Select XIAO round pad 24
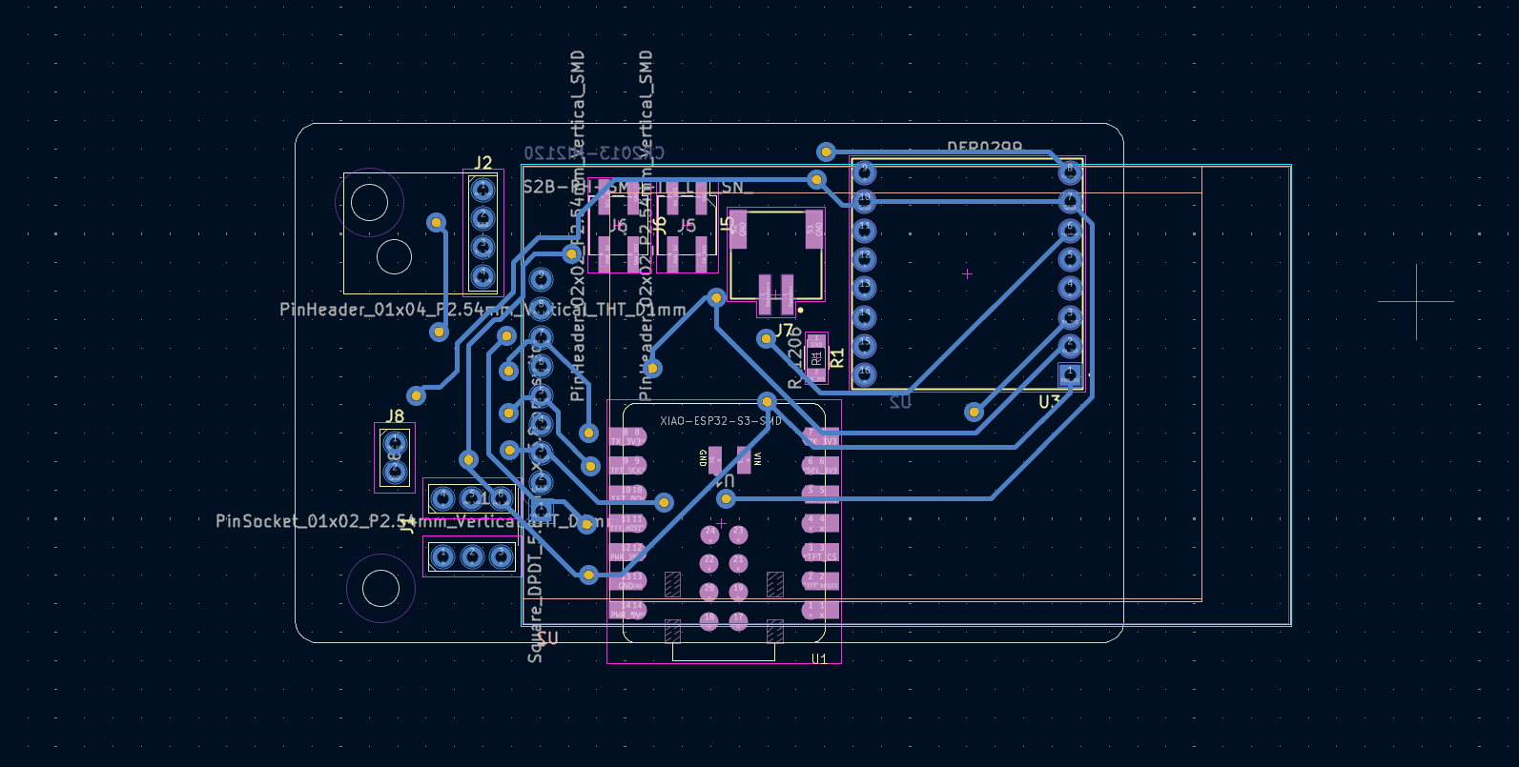 click(709, 534)
